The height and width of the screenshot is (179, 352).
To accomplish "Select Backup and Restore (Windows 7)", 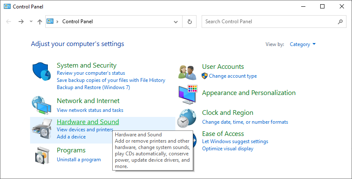I will [93, 87].
